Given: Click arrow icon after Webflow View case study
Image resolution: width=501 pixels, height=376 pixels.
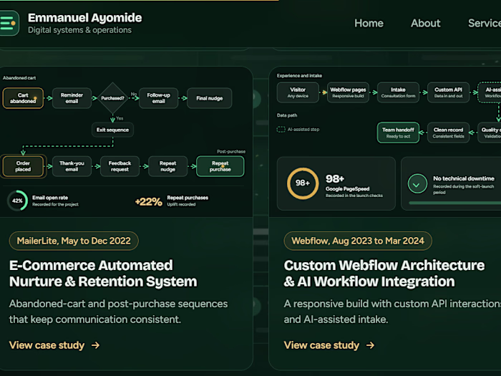Looking at the screenshot, I should click(x=370, y=345).
